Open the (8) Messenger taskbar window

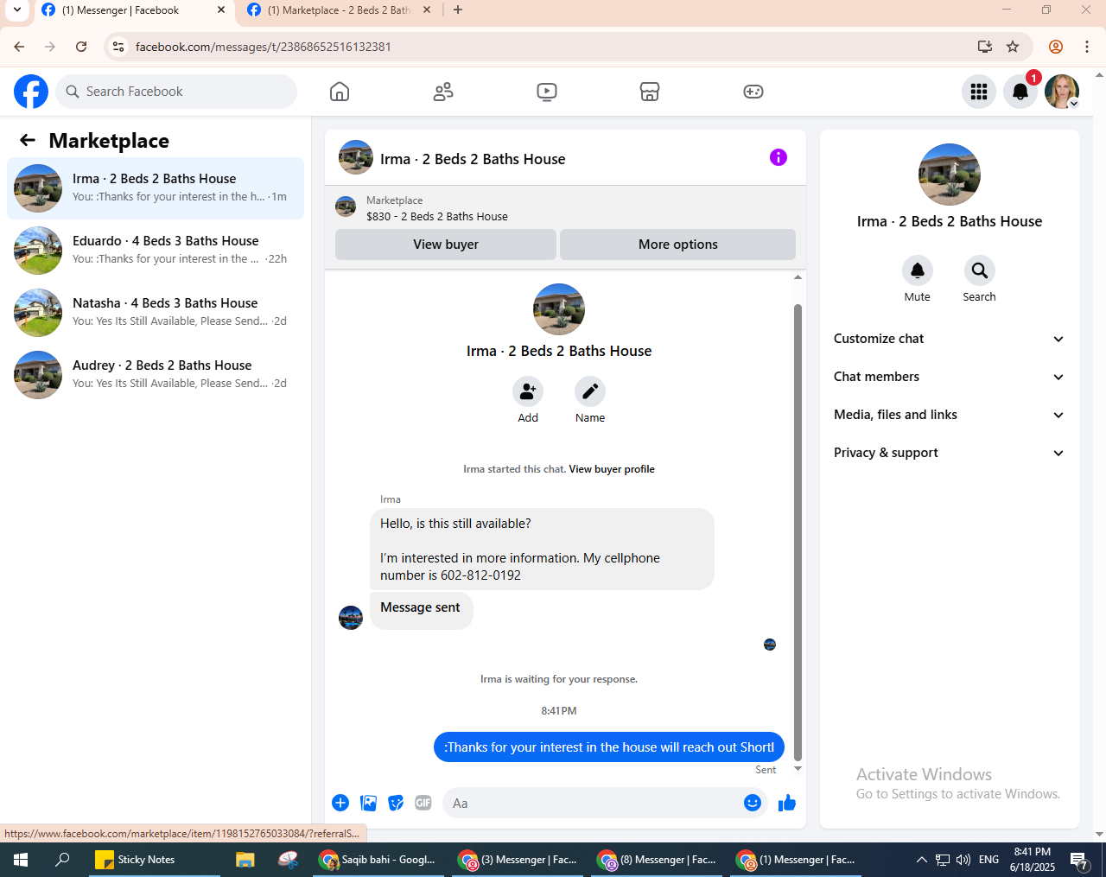657,860
